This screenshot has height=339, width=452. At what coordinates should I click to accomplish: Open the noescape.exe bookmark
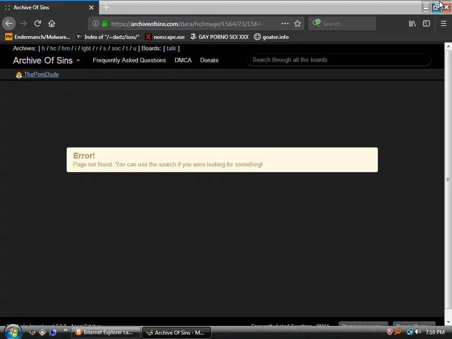(x=165, y=37)
